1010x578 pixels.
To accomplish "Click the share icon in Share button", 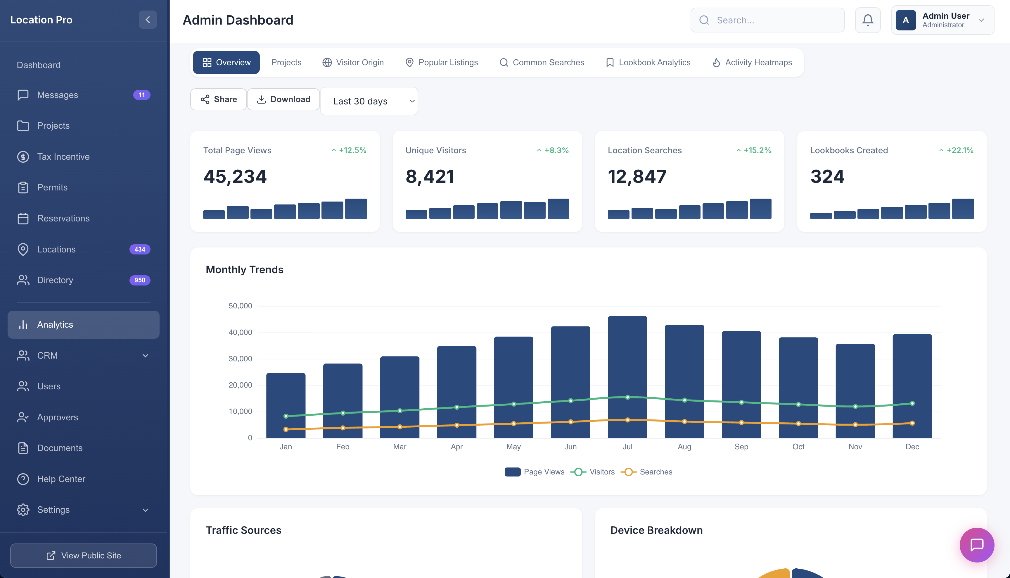I will tap(205, 99).
